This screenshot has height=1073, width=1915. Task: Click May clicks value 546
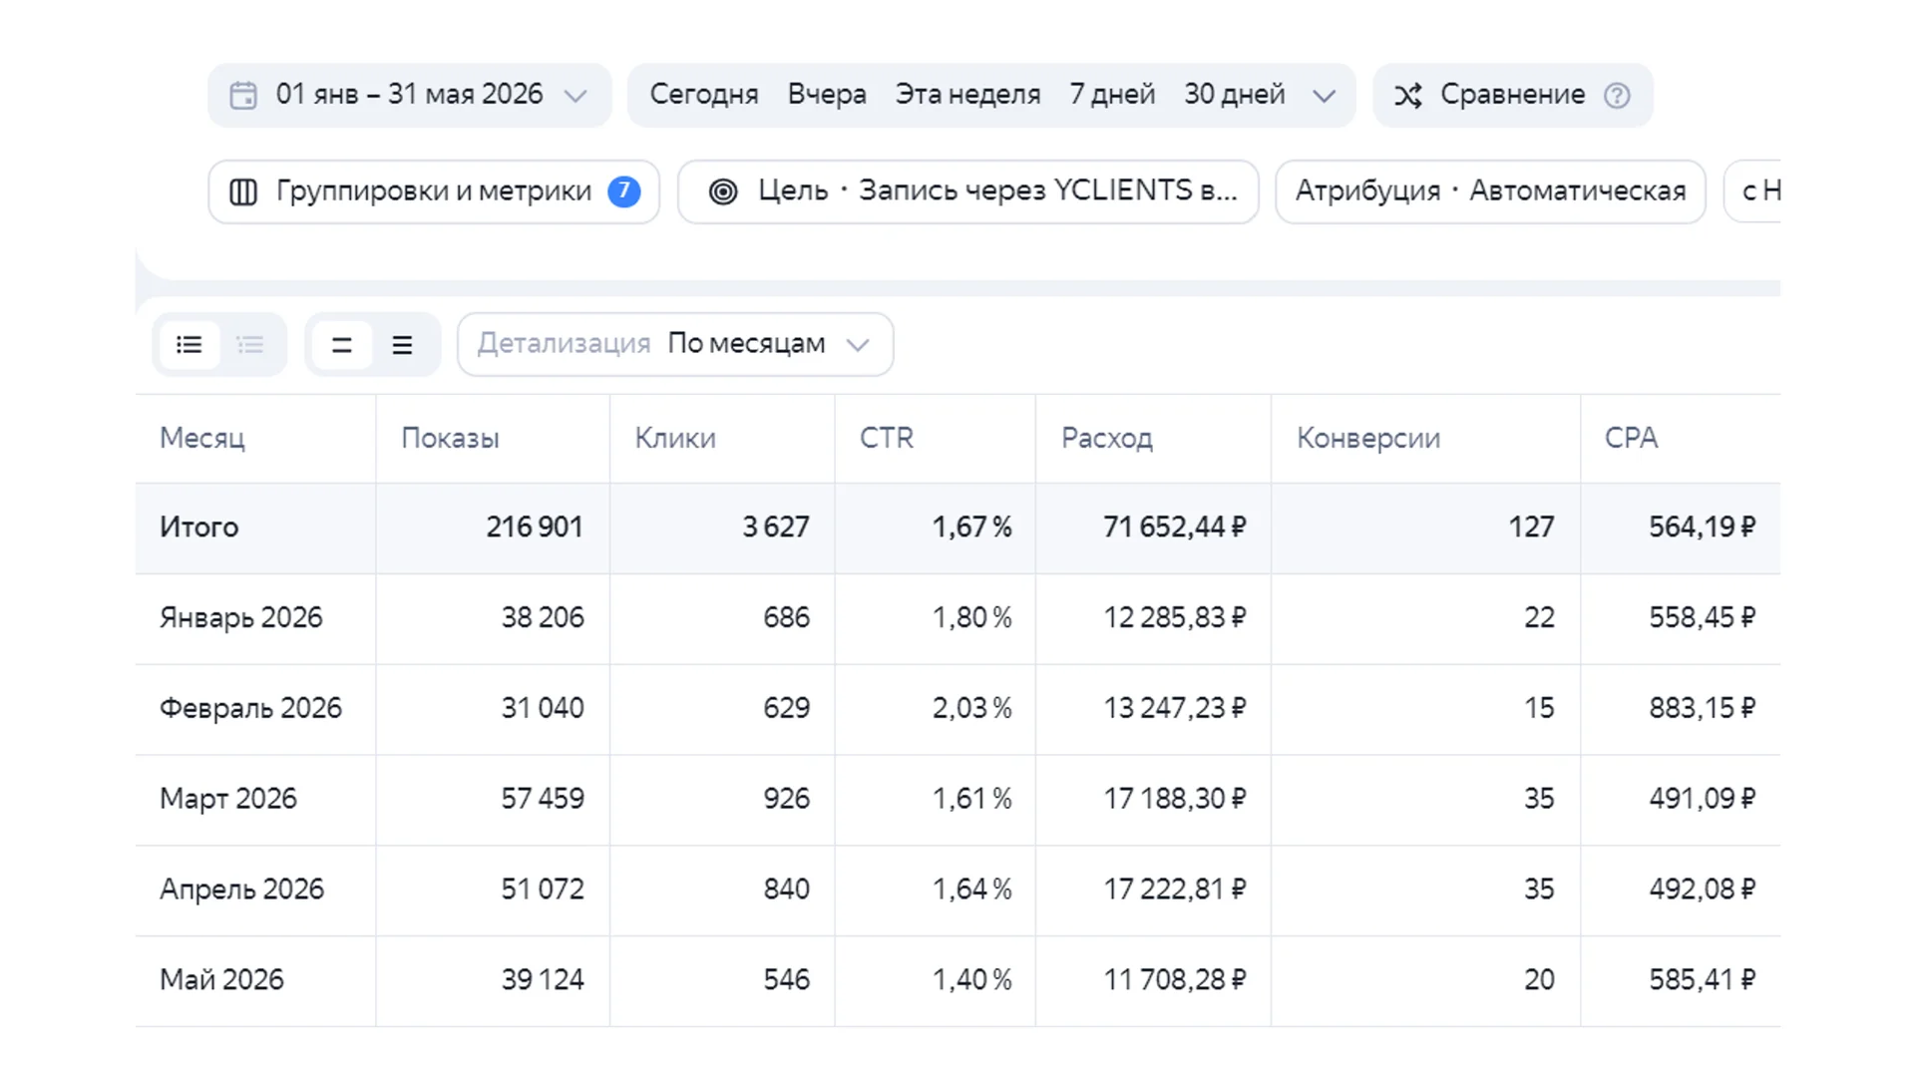(787, 981)
